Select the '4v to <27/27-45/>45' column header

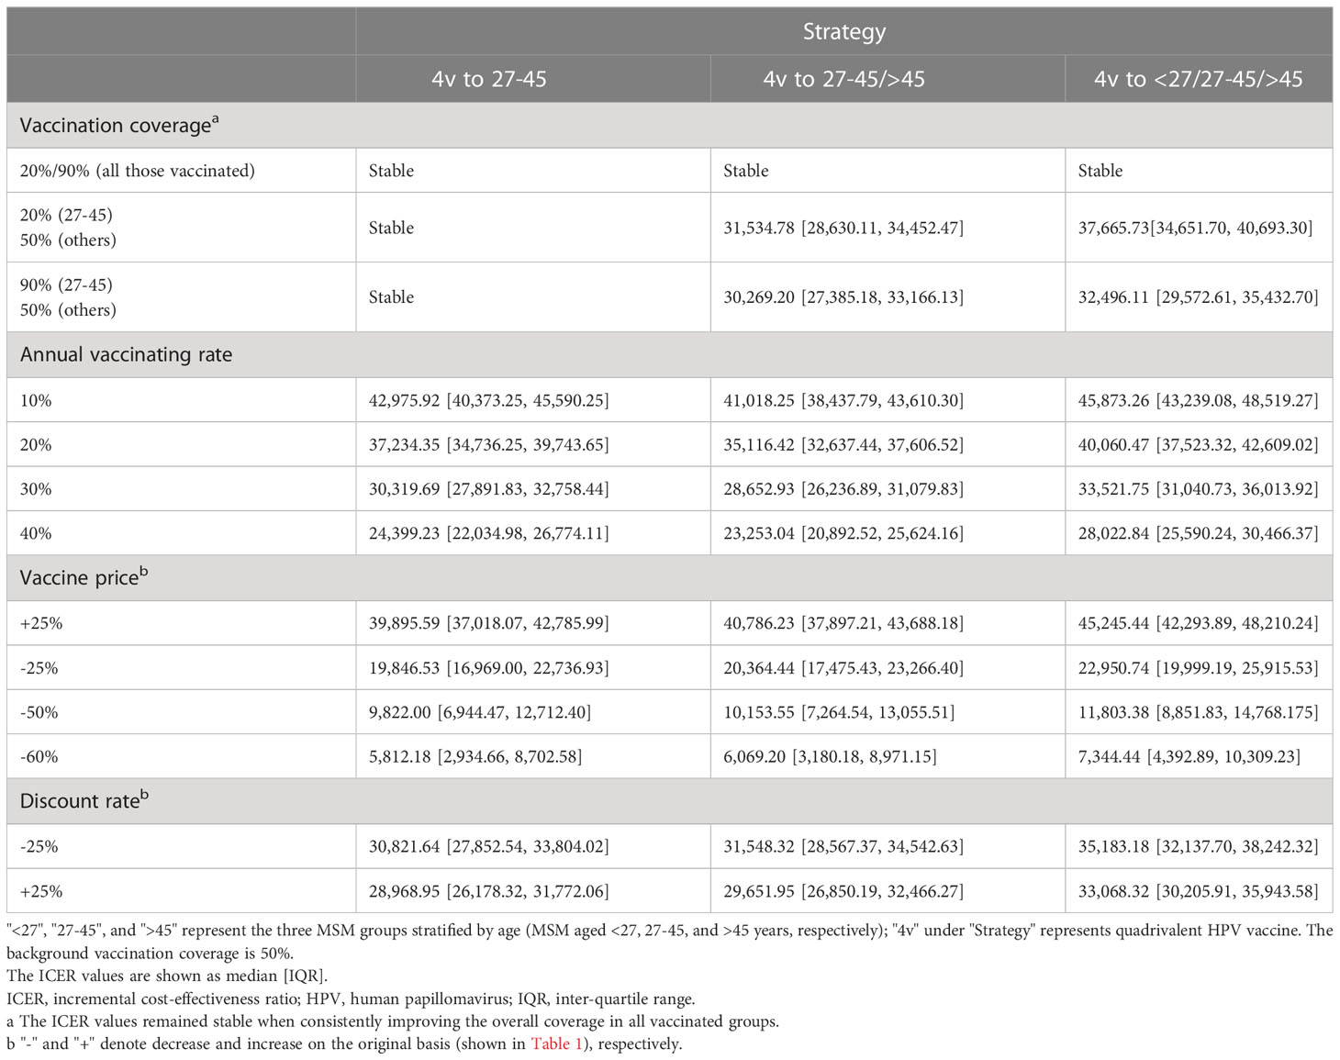click(x=1199, y=79)
